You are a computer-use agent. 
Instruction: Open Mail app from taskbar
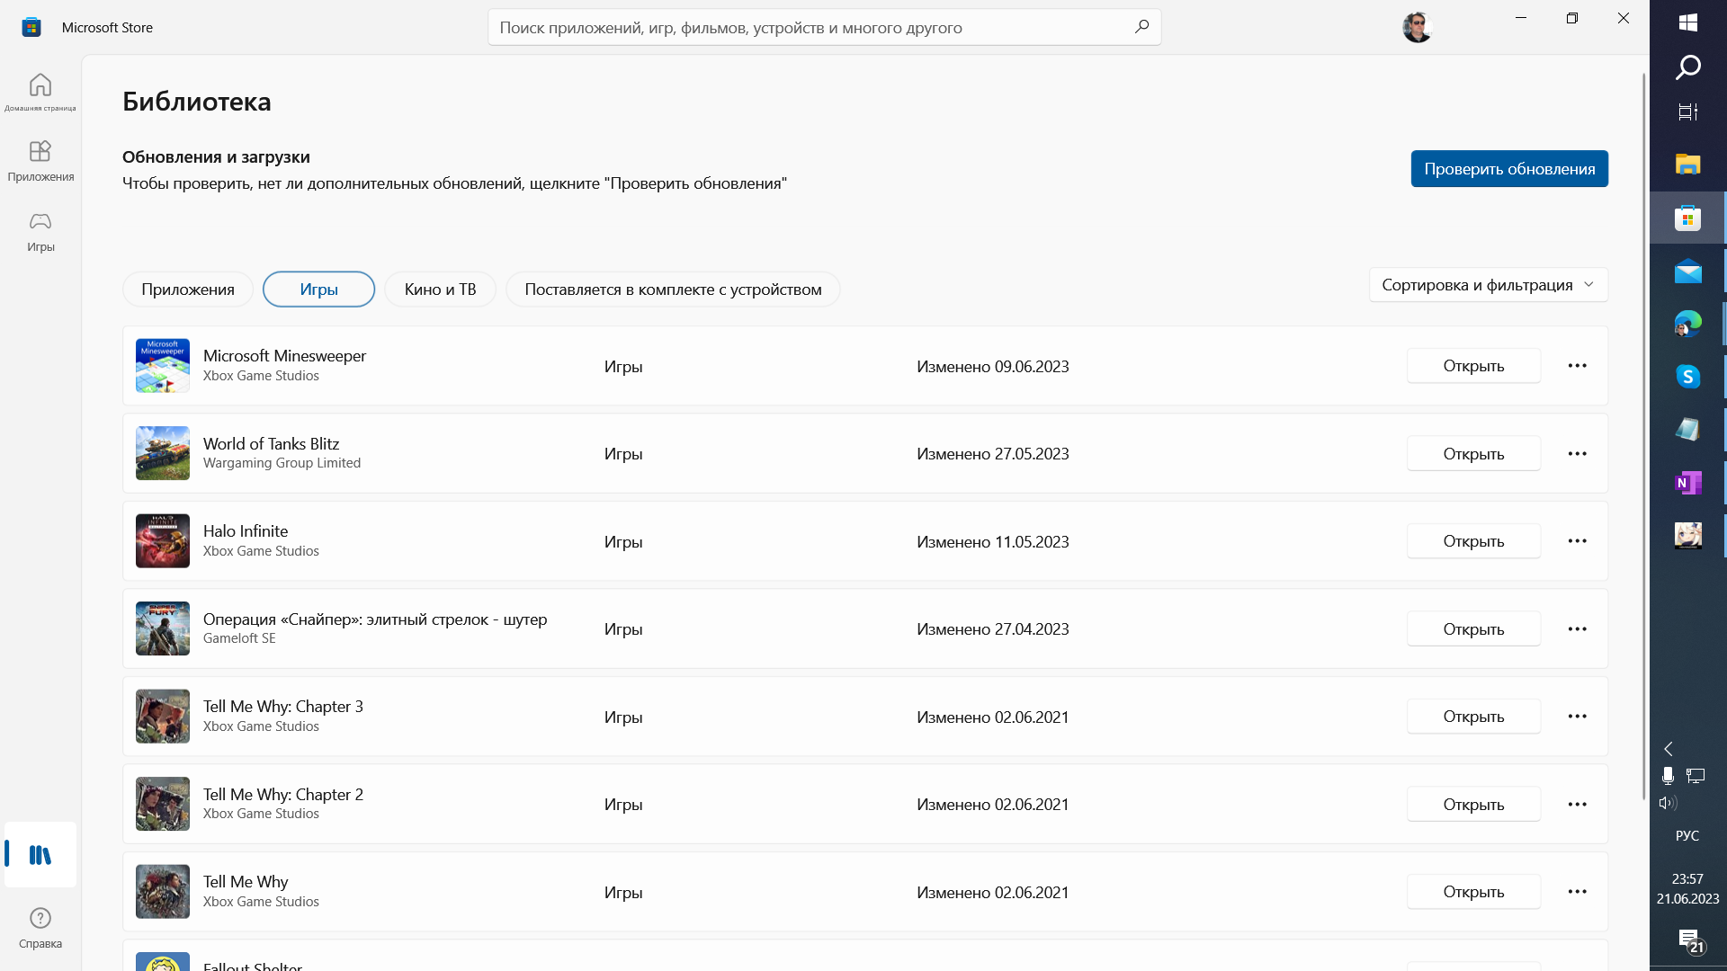pyautogui.click(x=1688, y=271)
